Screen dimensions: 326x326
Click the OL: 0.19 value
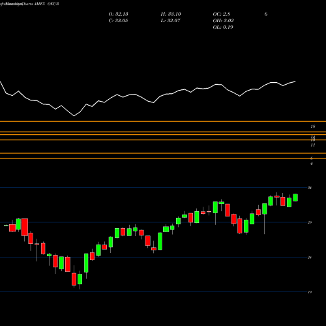tap(223, 27)
